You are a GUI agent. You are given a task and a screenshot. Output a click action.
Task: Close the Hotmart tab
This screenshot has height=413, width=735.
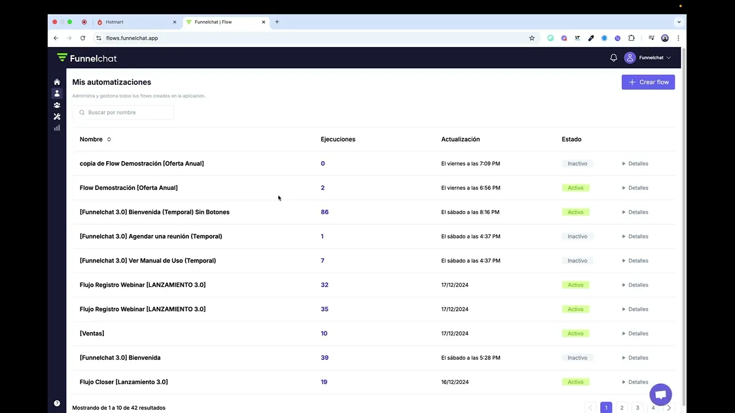click(x=175, y=22)
